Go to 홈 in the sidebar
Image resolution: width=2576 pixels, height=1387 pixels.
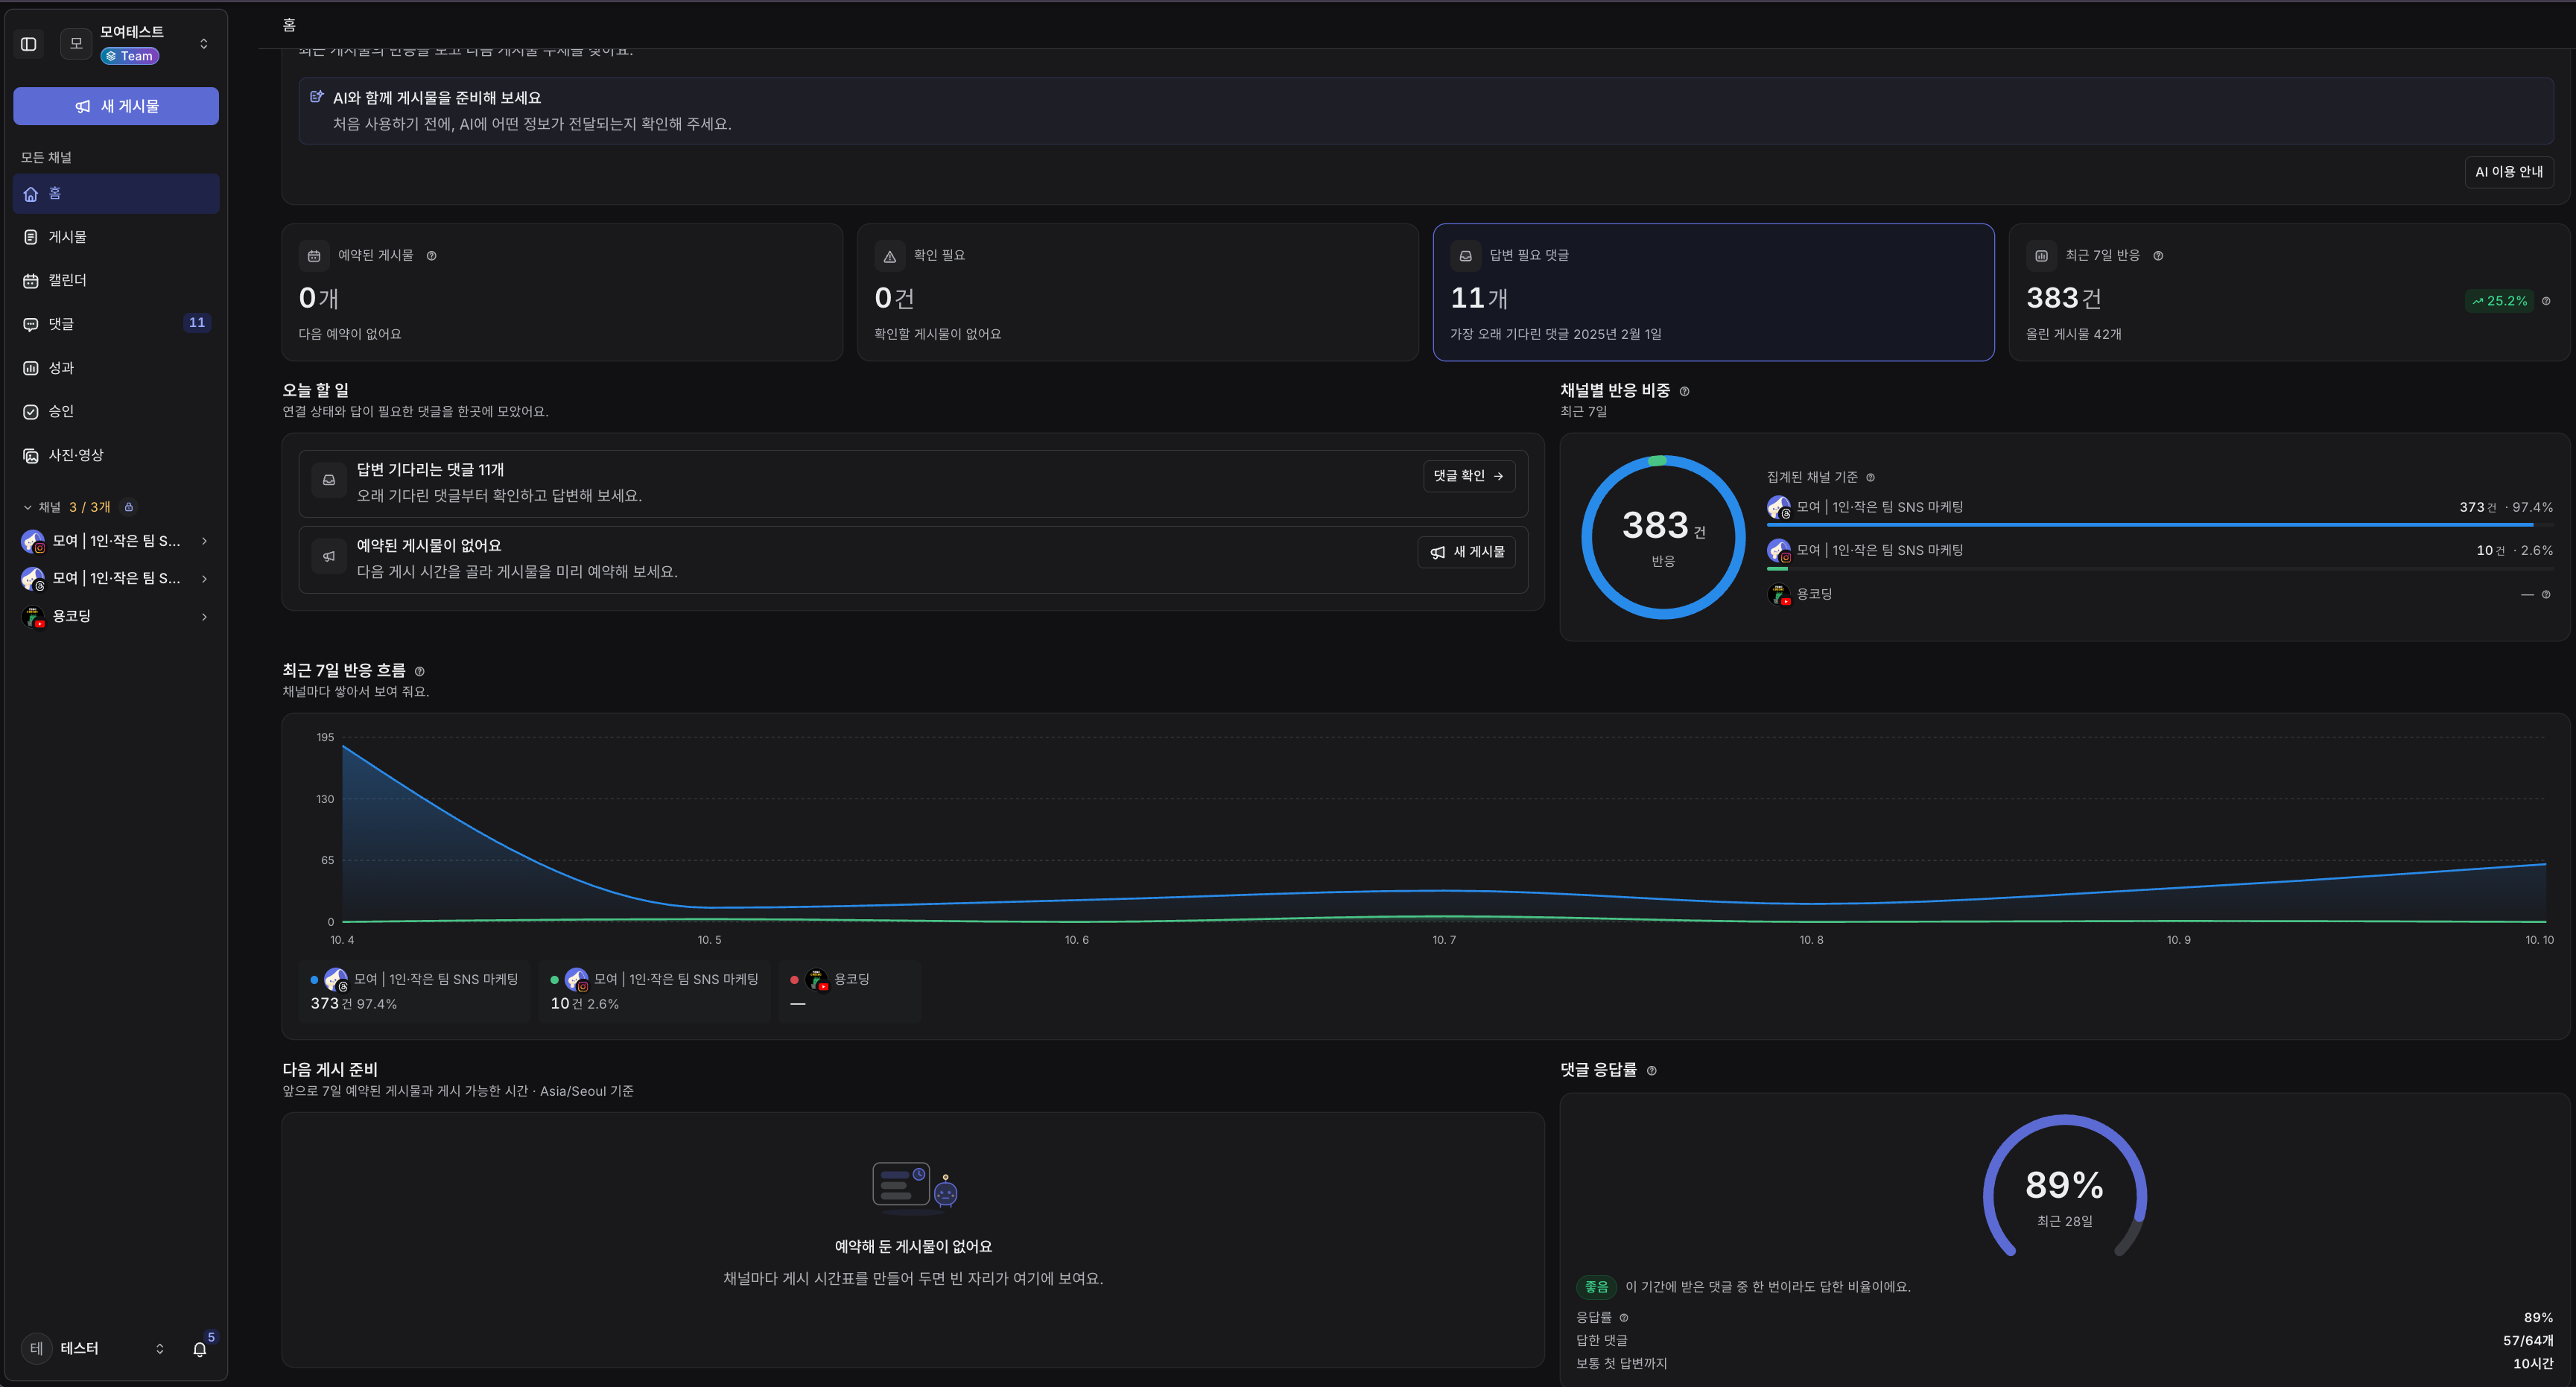[116, 194]
